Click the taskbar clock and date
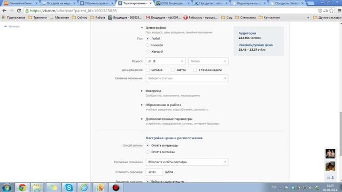Viewport: 342px width, 192px height. 330,188
